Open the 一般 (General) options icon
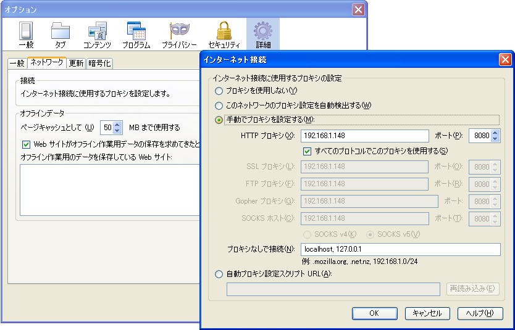The width and height of the screenshot is (515, 330). point(26,35)
